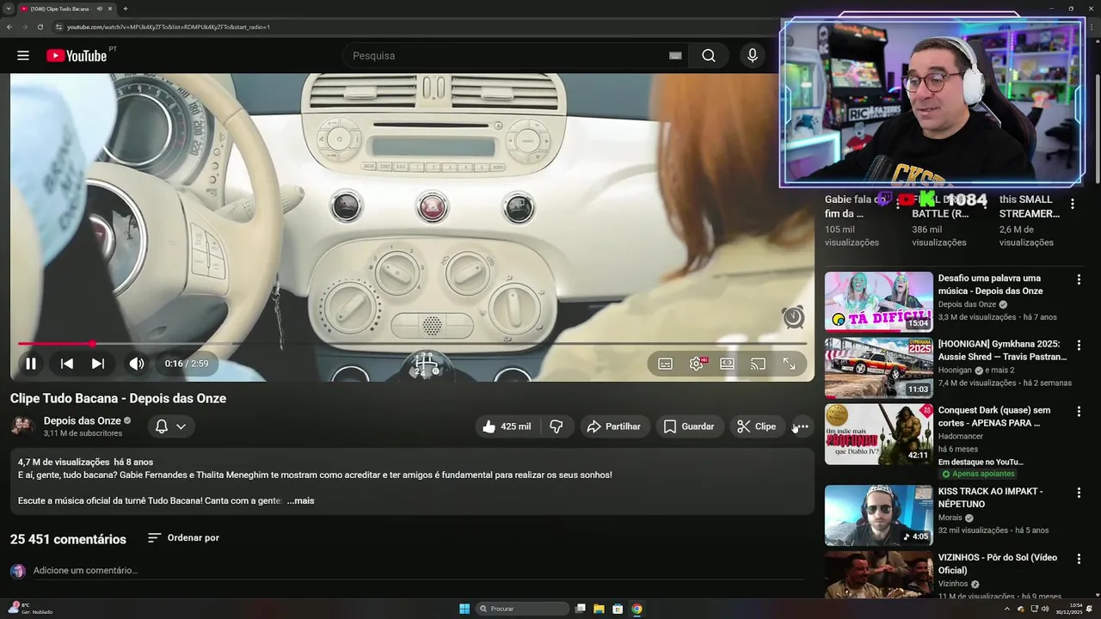
Task: Go to the YouTube home logo
Action: (x=77, y=56)
